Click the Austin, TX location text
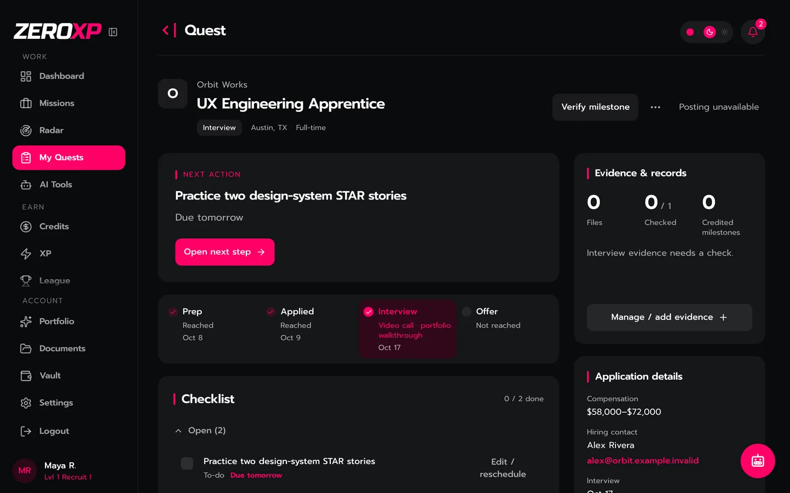The width and height of the screenshot is (790, 493). pos(269,128)
